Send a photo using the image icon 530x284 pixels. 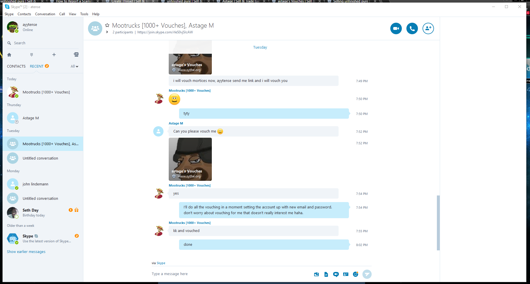point(316,274)
